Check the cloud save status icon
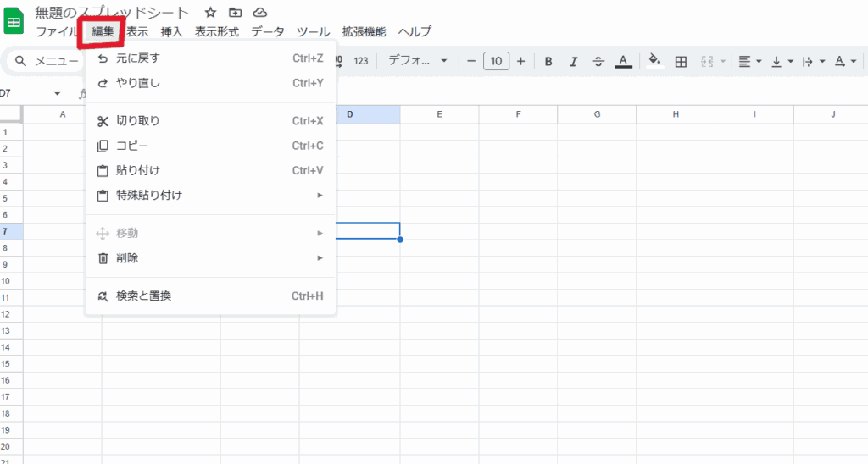The width and height of the screenshot is (868, 464). 260,13
